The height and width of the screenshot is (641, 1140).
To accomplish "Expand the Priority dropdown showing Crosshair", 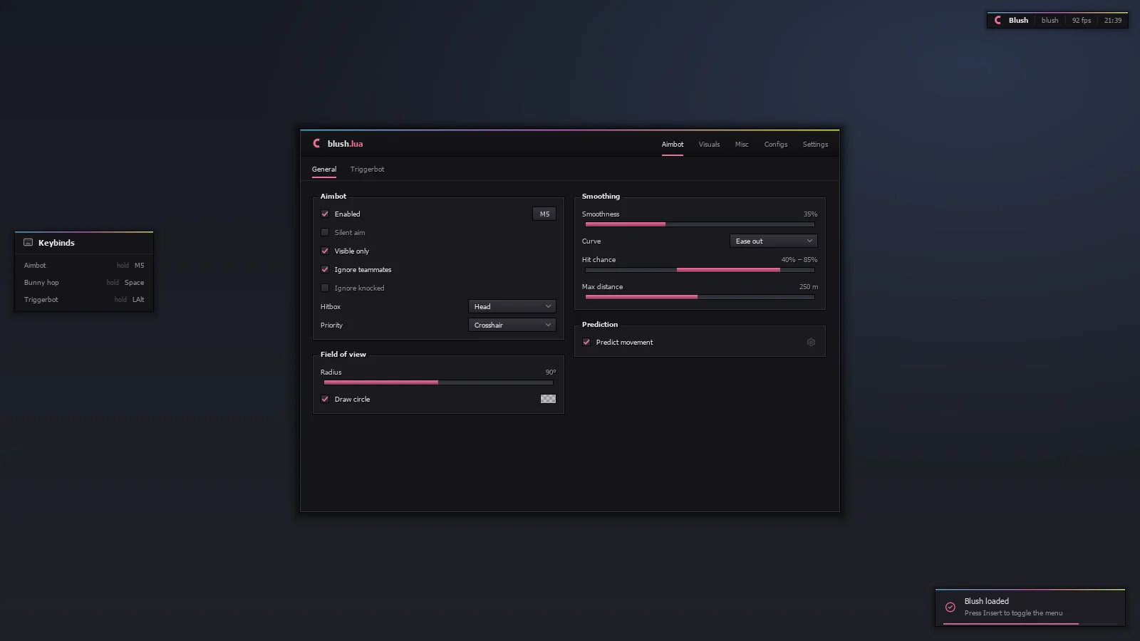I will [512, 325].
